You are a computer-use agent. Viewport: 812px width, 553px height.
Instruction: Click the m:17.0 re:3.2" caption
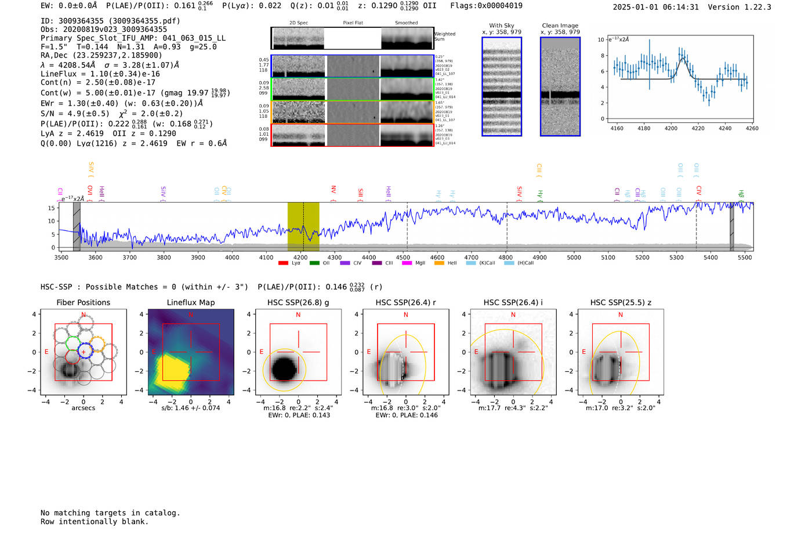621,408
